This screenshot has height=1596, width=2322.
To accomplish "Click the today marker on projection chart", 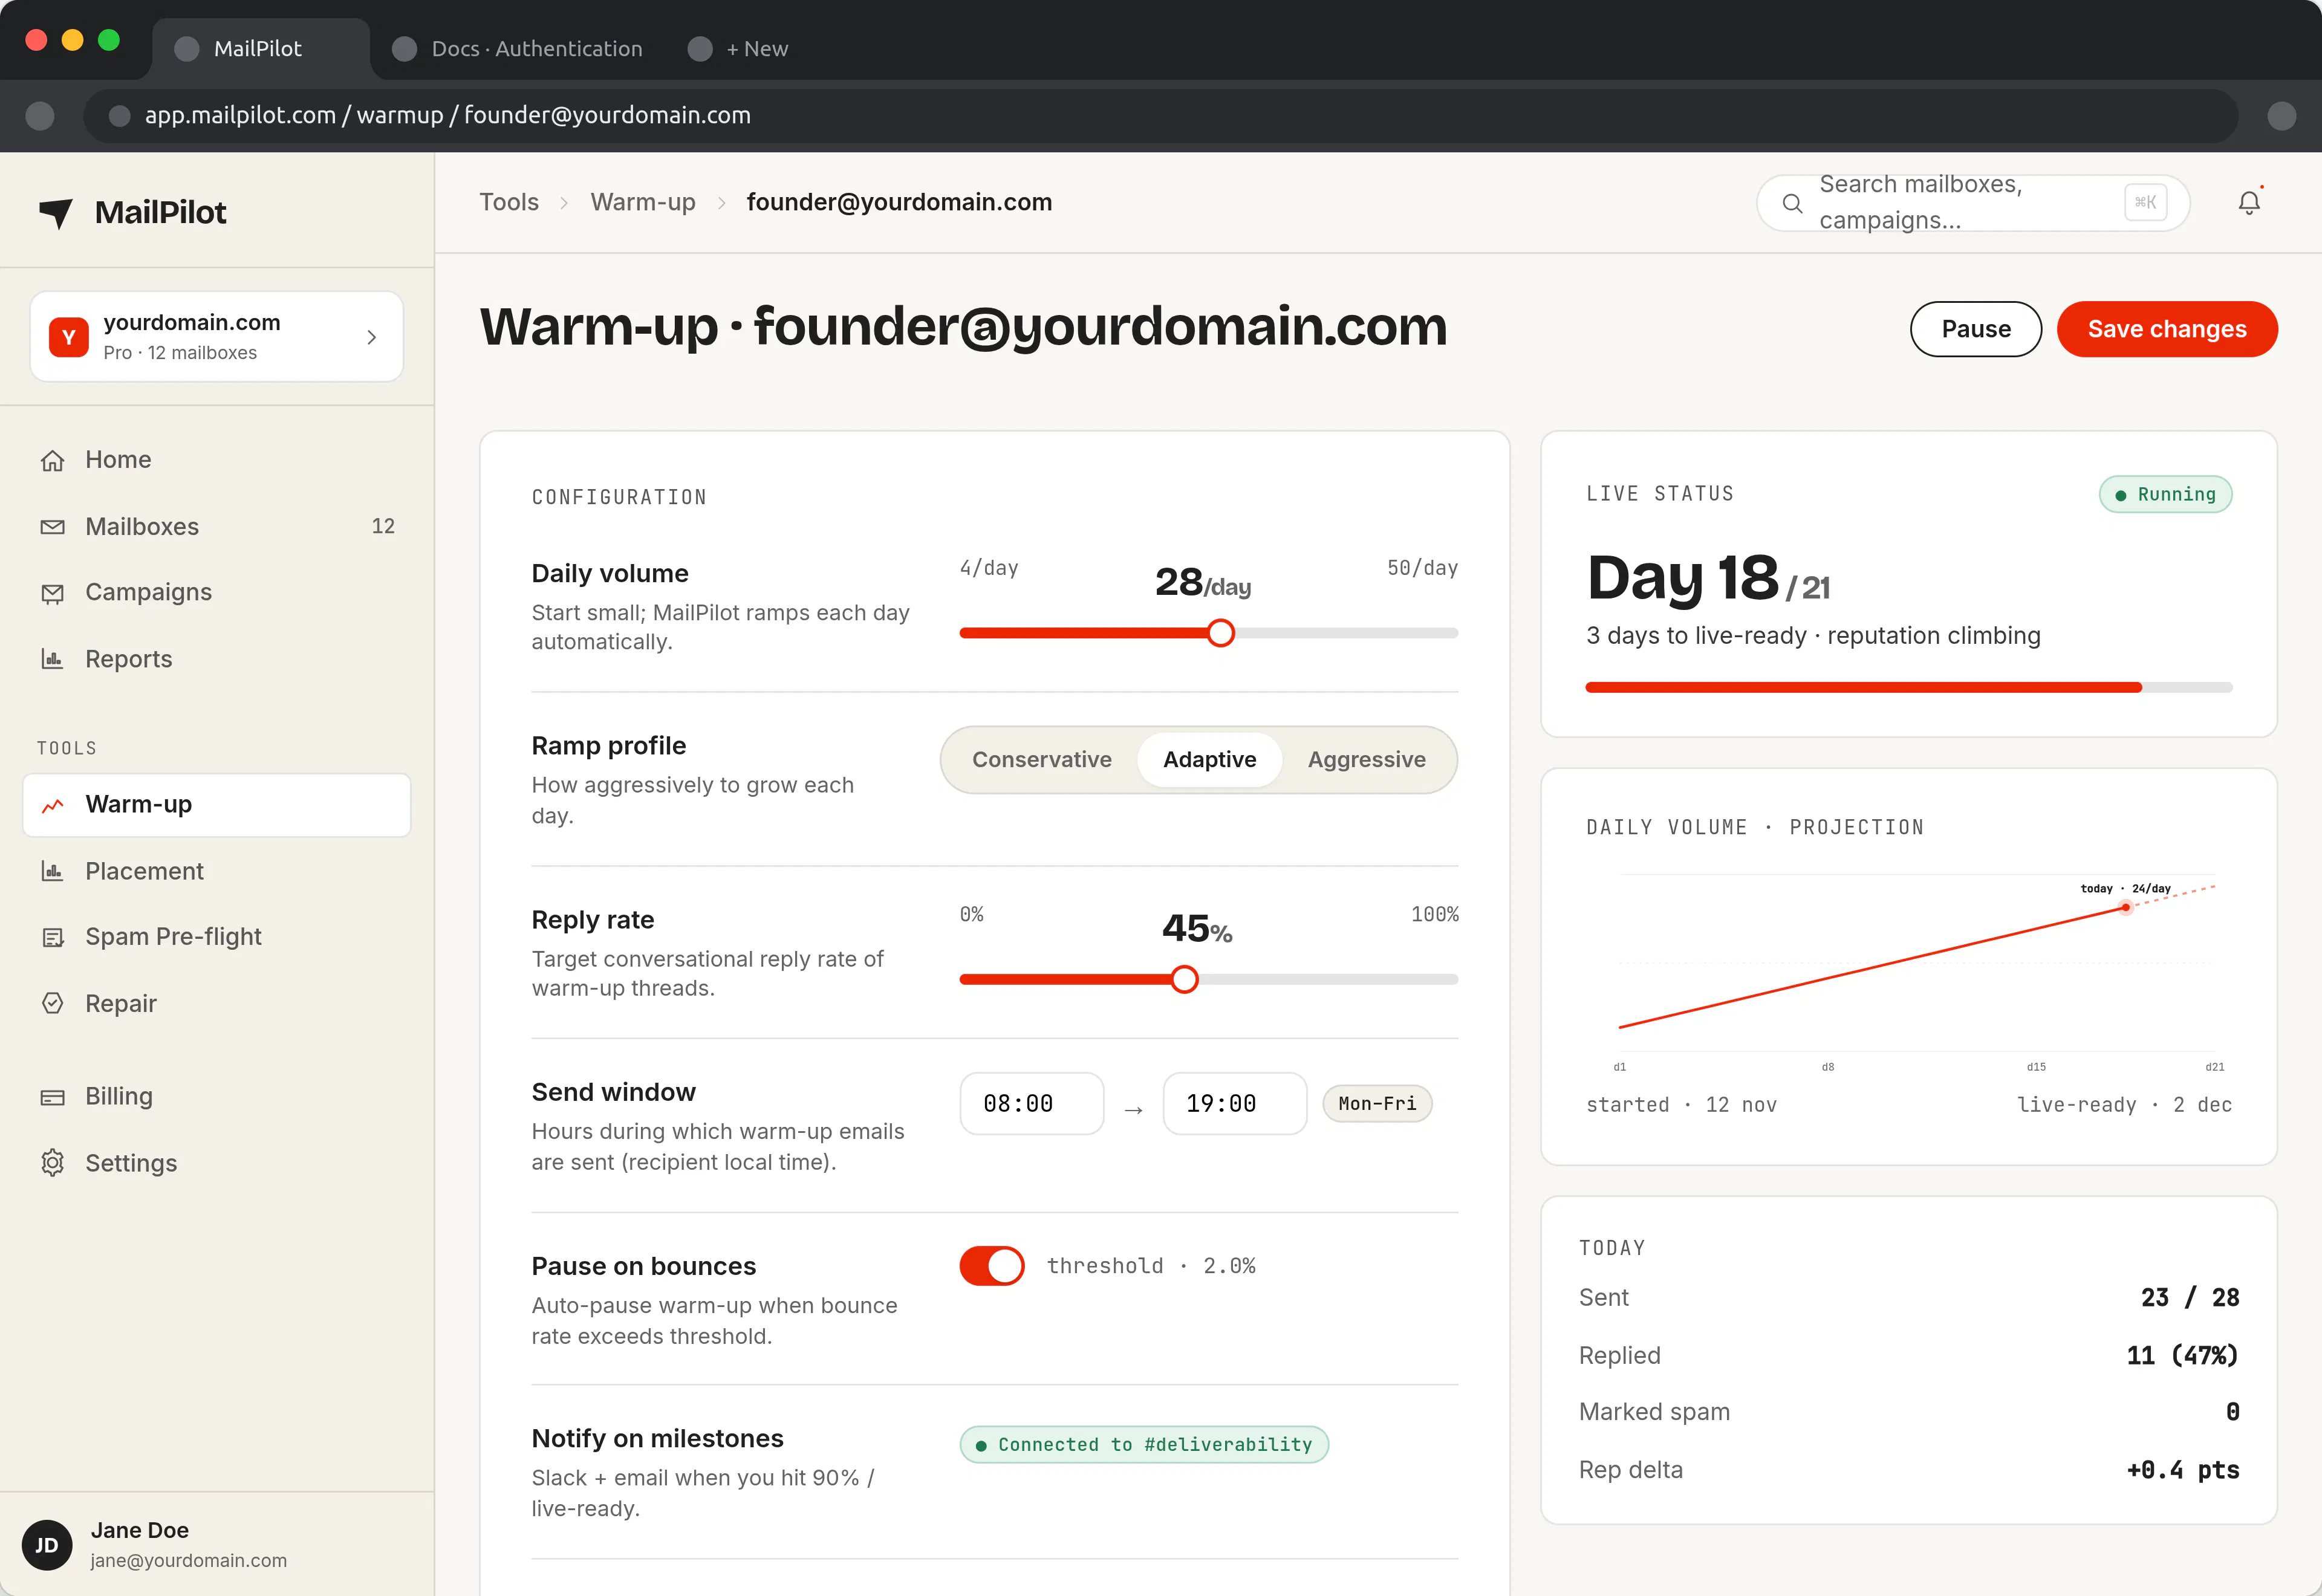I will coord(2126,908).
